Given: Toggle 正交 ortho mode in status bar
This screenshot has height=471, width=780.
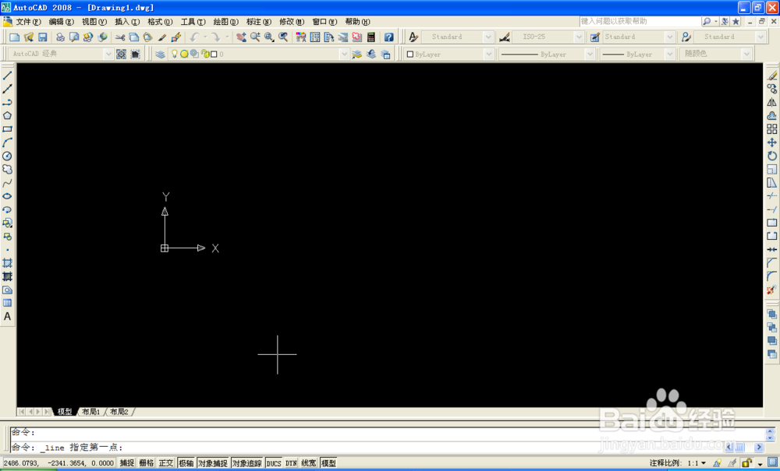Looking at the screenshot, I should click(165, 463).
